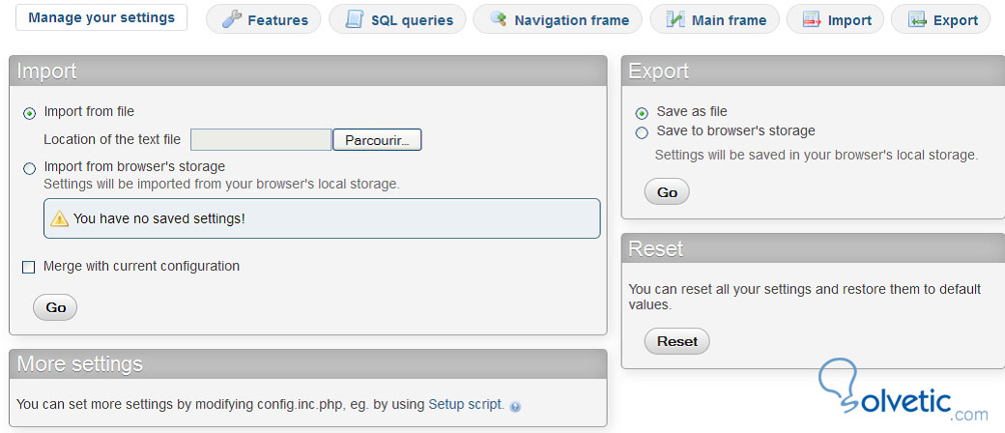Click the Navigation frame tab icon
The image size is (1005, 433).
coord(498,19)
